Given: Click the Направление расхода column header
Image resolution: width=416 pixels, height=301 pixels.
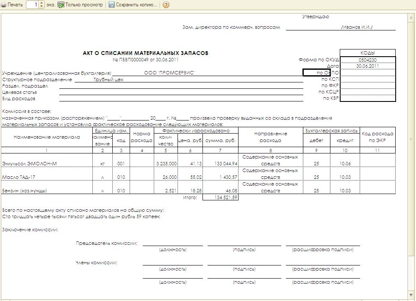Looking at the screenshot, I should pyautogui.click(x=270, y=137).
